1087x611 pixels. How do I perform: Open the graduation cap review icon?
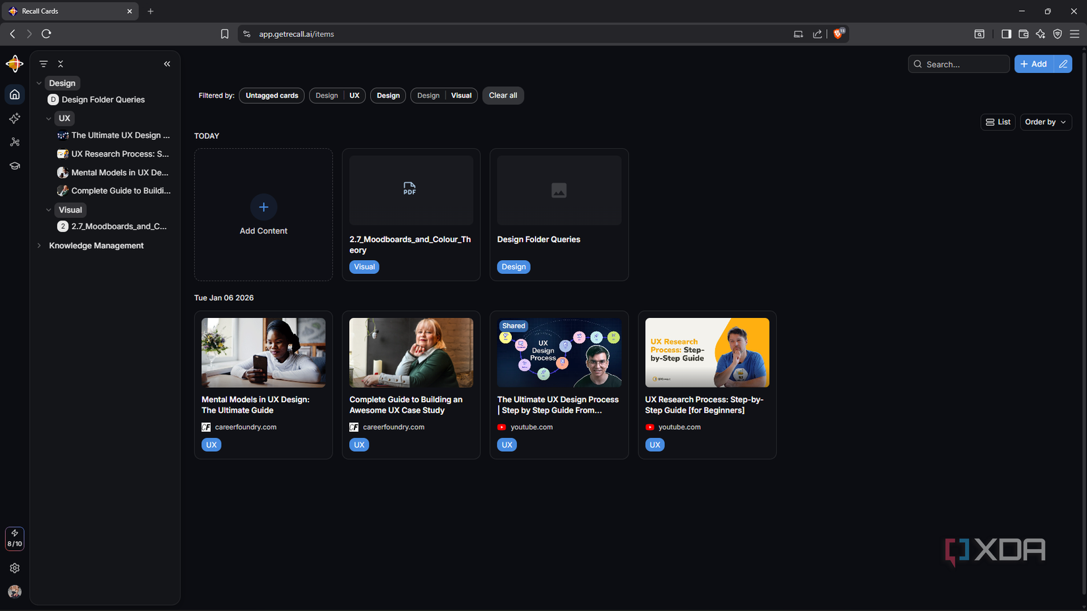click(x=14, y=166)
